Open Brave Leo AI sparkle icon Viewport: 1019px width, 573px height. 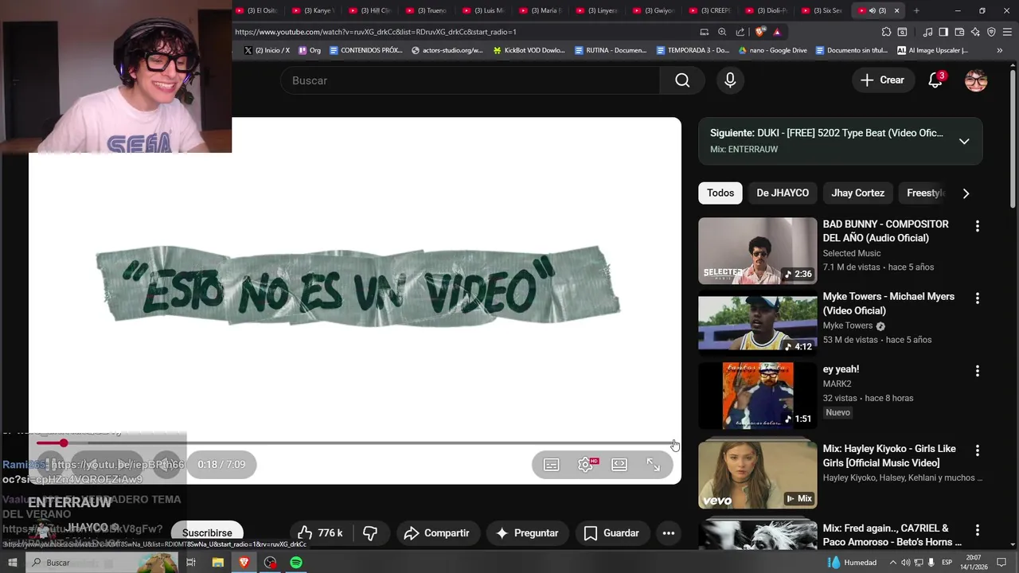tap(975, 32)
